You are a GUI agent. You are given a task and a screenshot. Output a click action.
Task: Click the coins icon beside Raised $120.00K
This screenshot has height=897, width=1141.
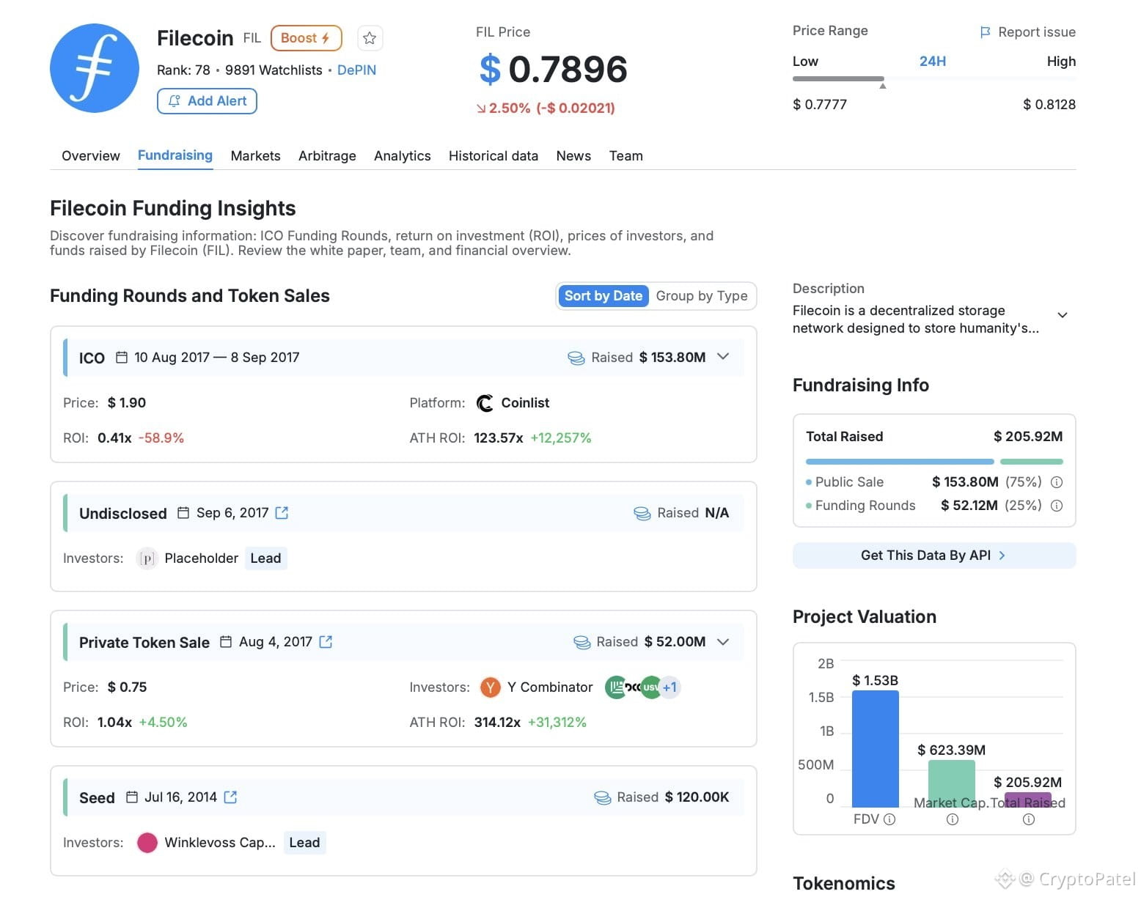(602, 797)
